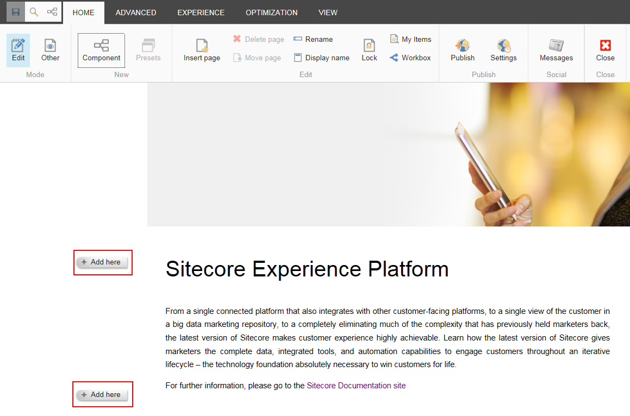630x416 pixels.
Task: Click the upper Add here button
Action: [x=103, y=262]
